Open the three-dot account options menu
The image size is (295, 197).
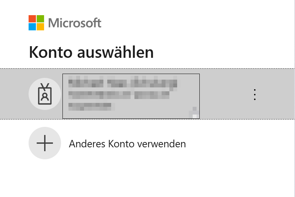coord(255,94)
